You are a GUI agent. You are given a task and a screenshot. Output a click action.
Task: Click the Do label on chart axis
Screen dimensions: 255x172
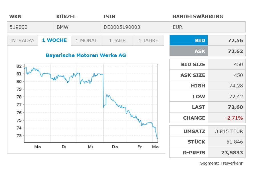pyautogui.click(x=115, y=147)
